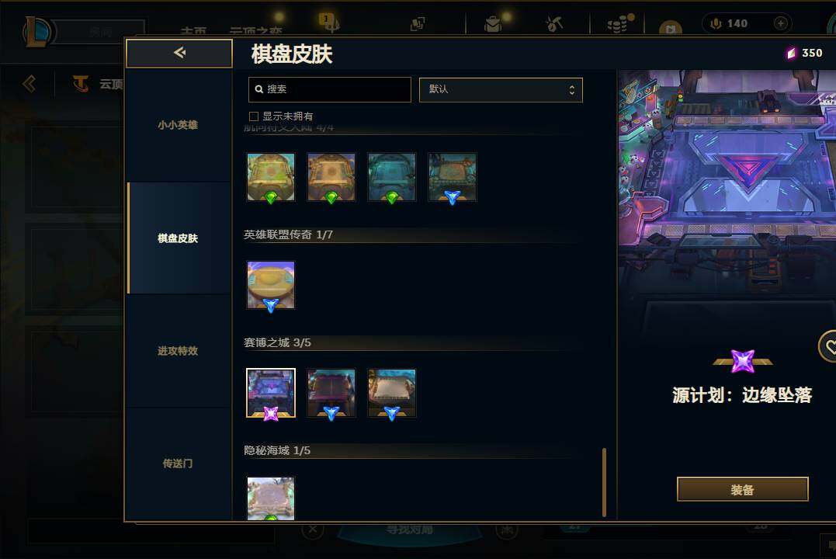Click the 搜索 search input field
Image resolution: width=836 pixels, height=559 pixels.
329,89
